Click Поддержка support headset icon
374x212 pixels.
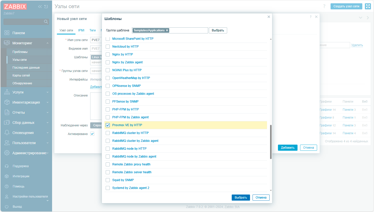(x=7, y=166)
